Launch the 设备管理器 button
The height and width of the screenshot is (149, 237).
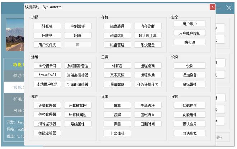[x=47, y=105]
